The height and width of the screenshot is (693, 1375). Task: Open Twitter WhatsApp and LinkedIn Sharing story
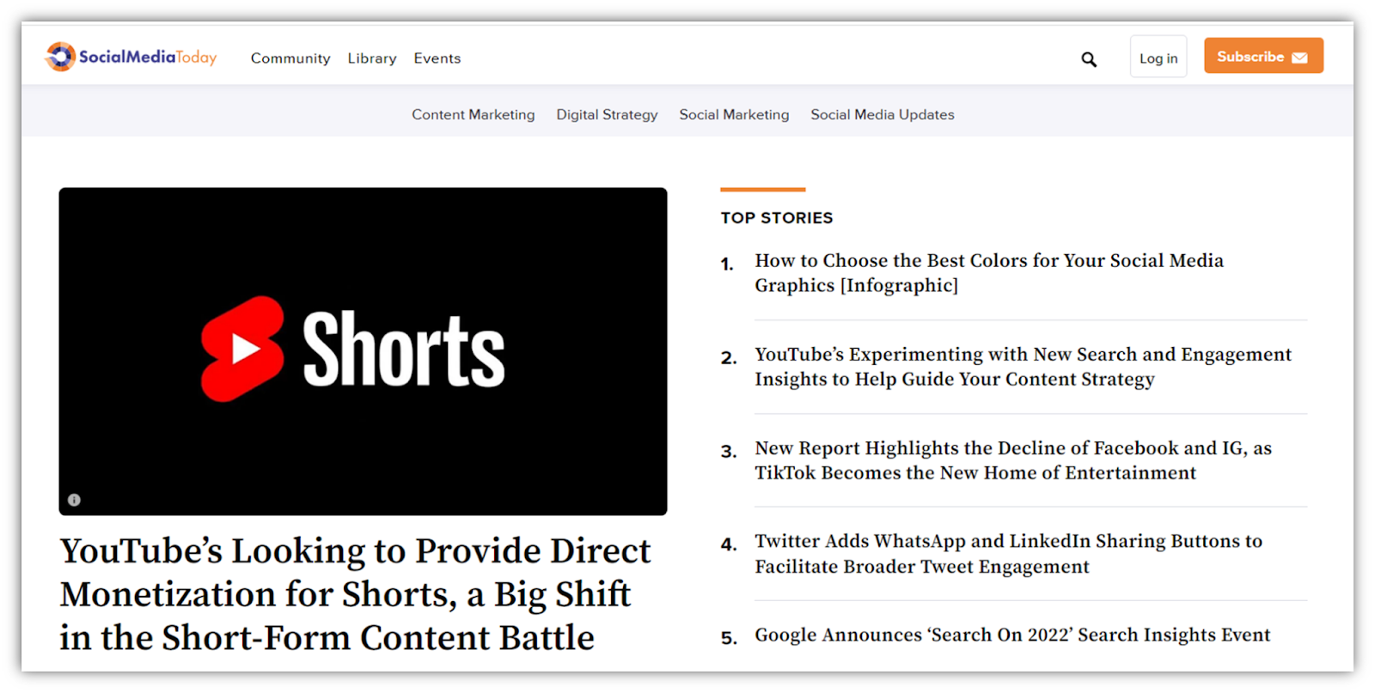(x=1008, y=554)
